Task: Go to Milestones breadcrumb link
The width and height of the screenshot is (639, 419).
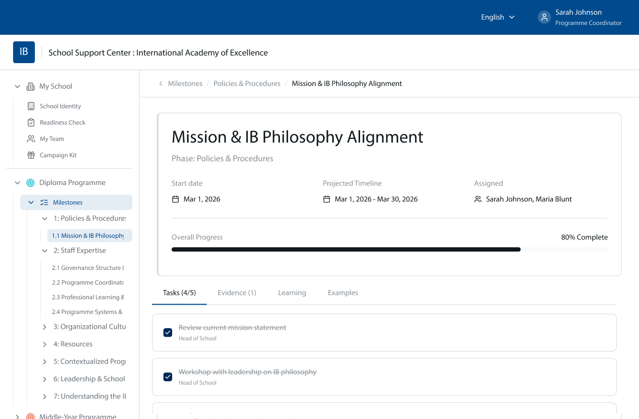Action: (185, 84)
